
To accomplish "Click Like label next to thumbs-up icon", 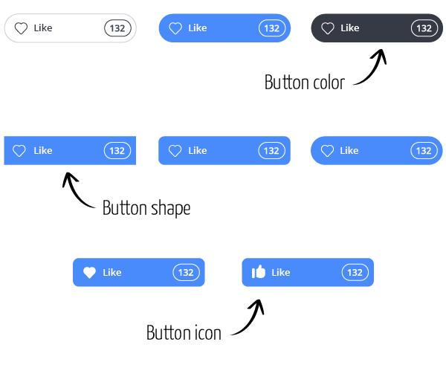I will pyautogui.click(x=281, y=273).
